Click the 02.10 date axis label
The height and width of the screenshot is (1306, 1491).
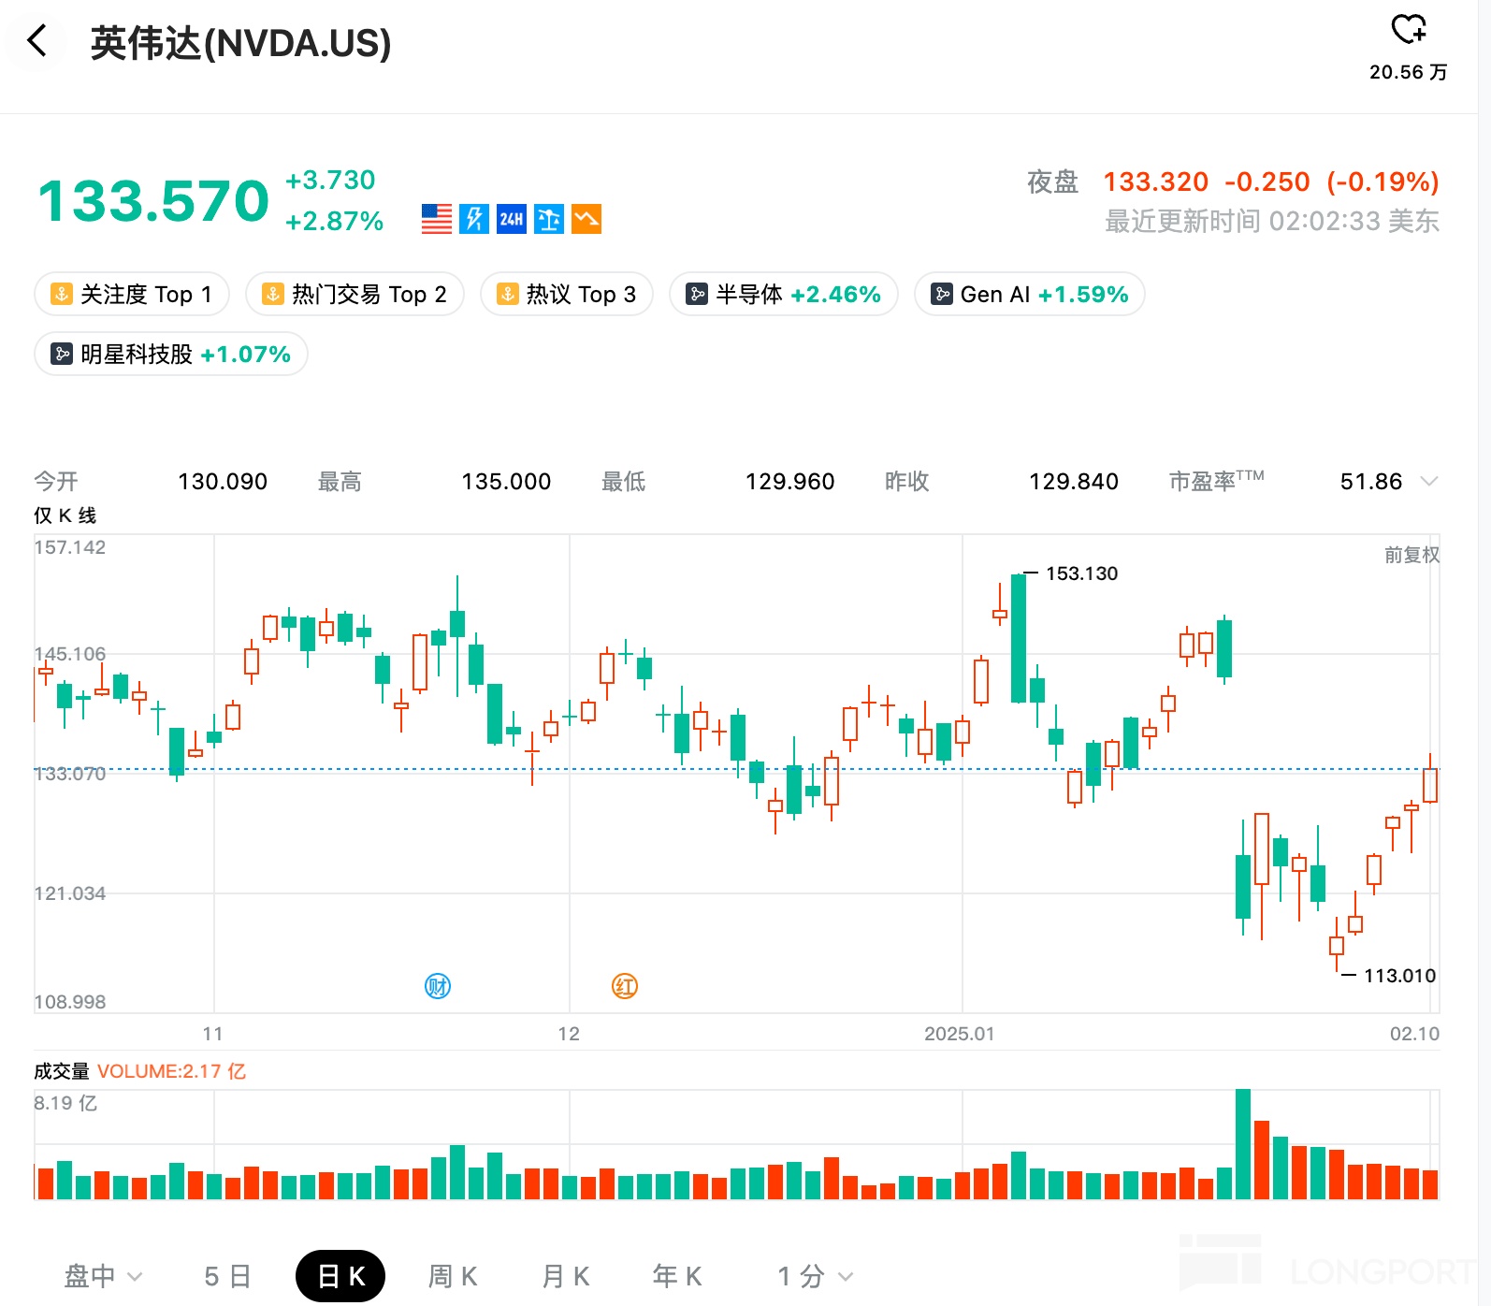pos(1414,1034)
